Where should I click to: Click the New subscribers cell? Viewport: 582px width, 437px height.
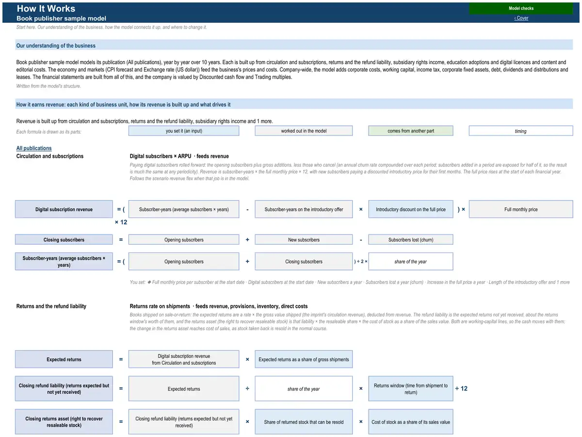(x=304, y=239)
